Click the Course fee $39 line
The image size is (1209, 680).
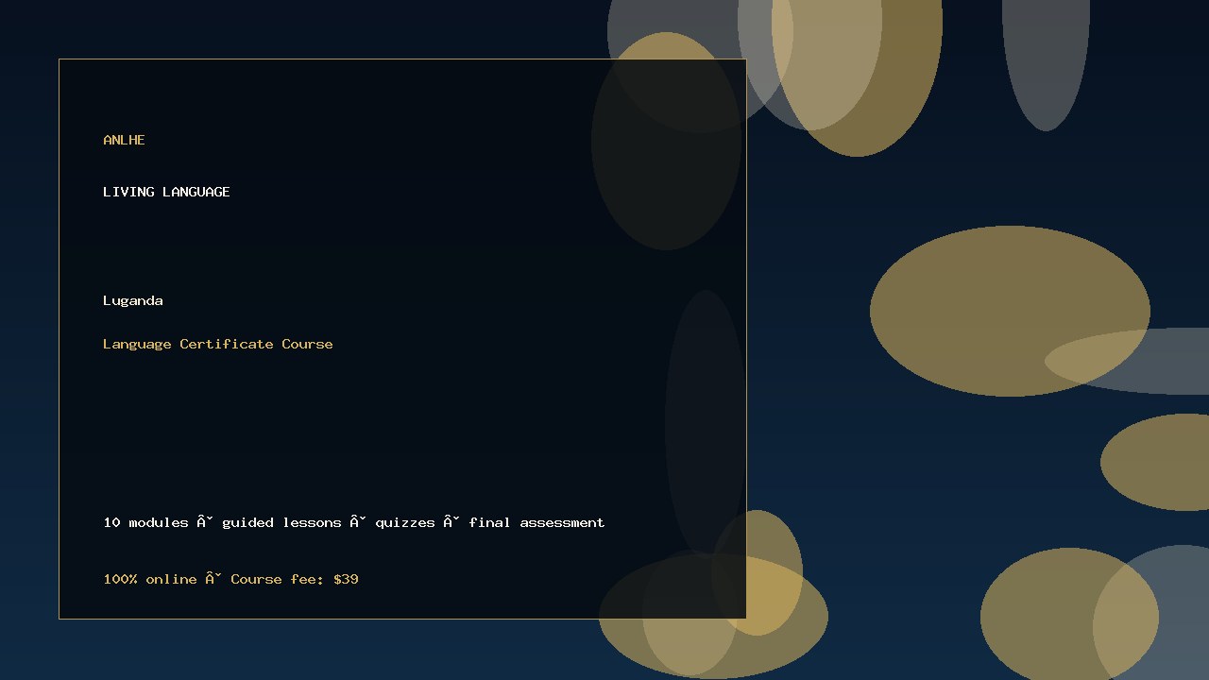230,579
